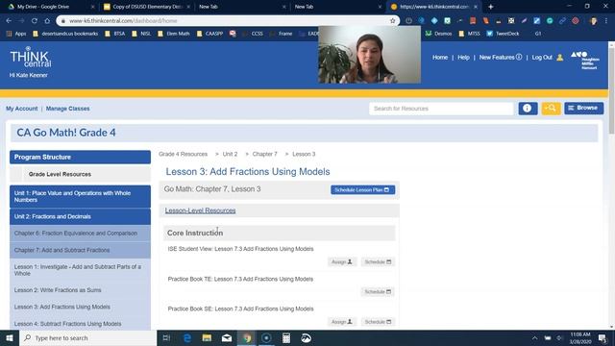The height and width of the screenshot is (346, 615).
Task: Open the CAASPP bookmark folder
Action: pos(209,34)
